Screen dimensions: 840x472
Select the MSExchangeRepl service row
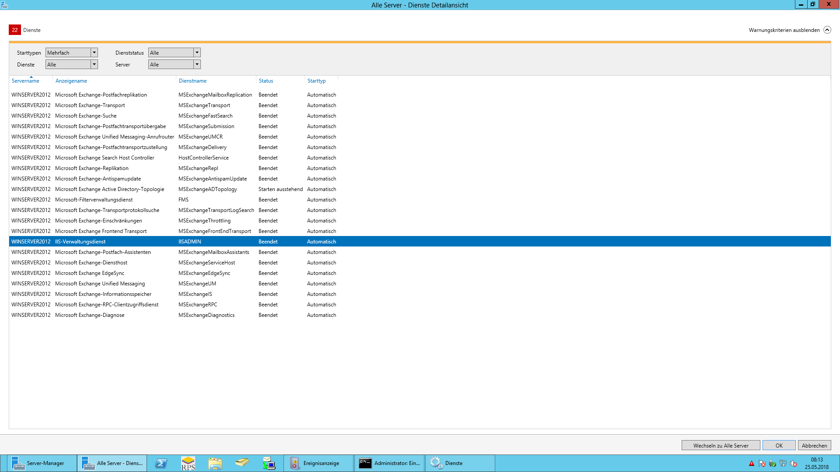(x=420, y=168)
